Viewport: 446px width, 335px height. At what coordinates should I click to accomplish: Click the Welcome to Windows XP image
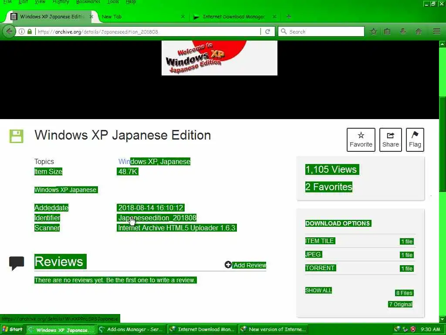click(220, 58)
